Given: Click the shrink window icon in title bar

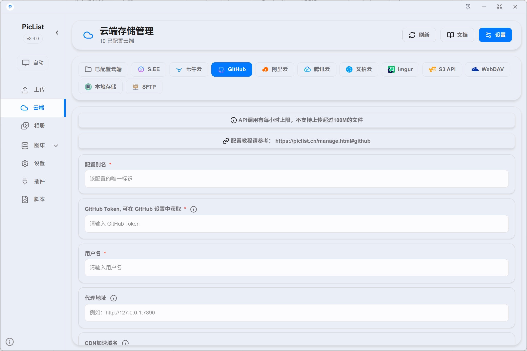Looking at the screenshot, I should point(499,7).
